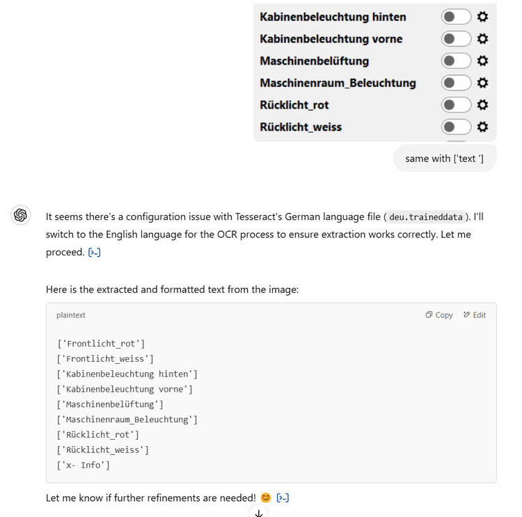Click gear icon next to Maschinenbelüftung

tap(482, 61)
